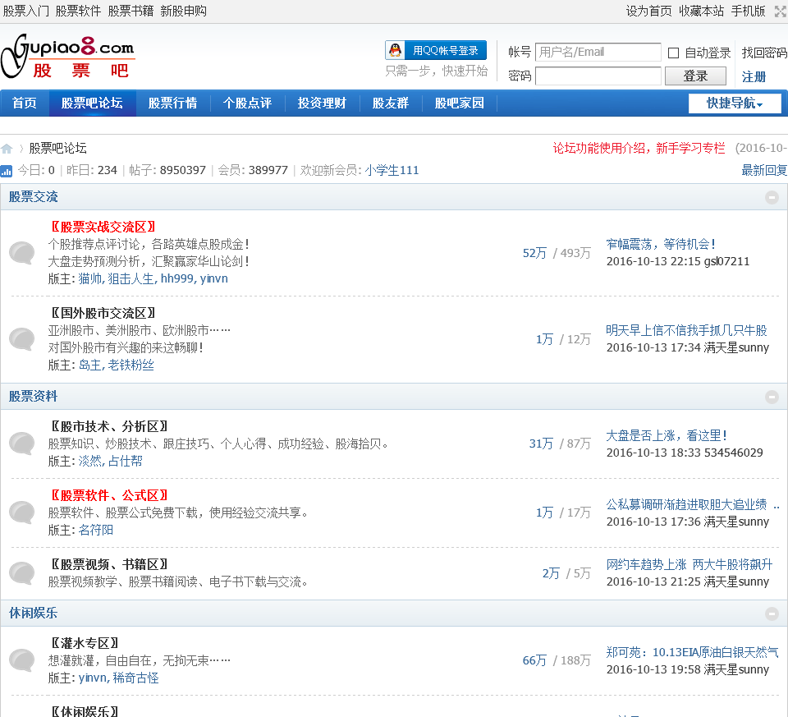Open moderator 狙击人生 profile
Viewport: 788px width, 717px height.
click(x=131, y=278)
